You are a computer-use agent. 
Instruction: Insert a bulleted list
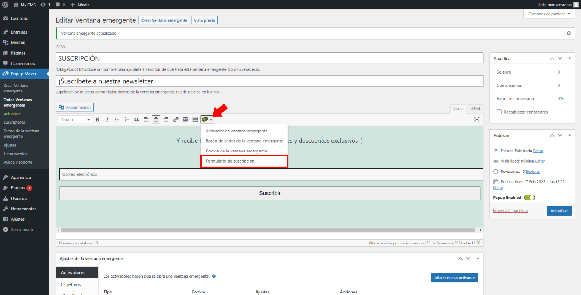(117, 120)
